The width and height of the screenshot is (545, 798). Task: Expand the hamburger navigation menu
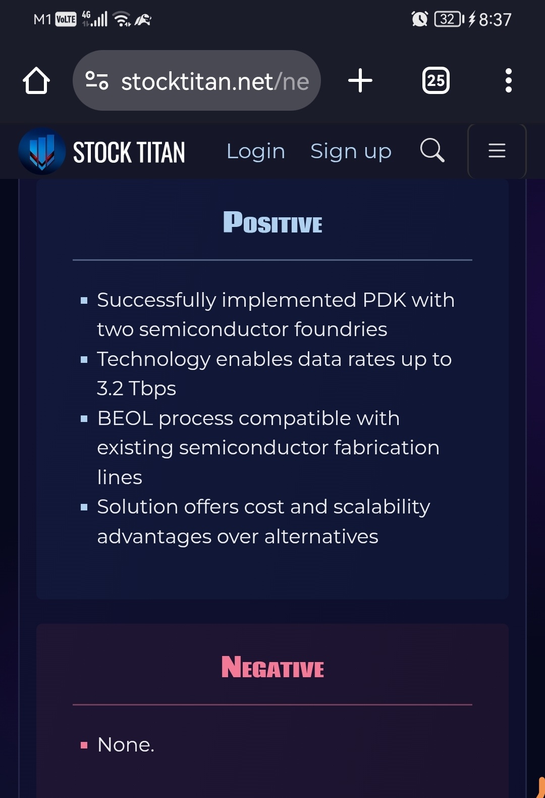497,151
